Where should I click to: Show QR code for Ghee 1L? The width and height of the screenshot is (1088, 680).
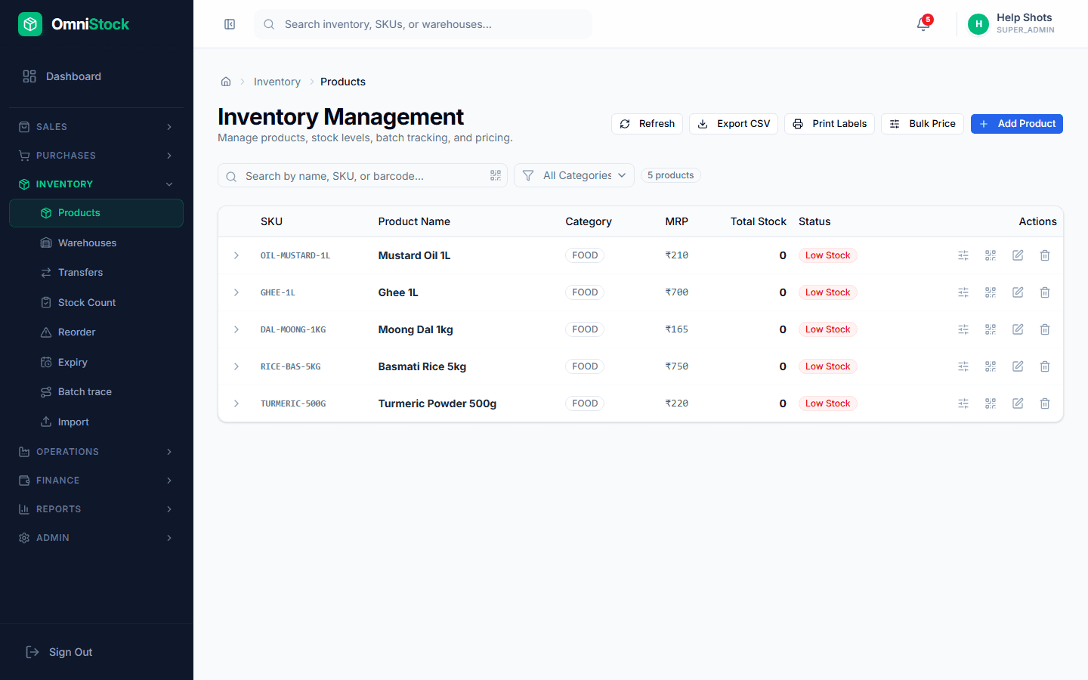click(x=991, y=292)
